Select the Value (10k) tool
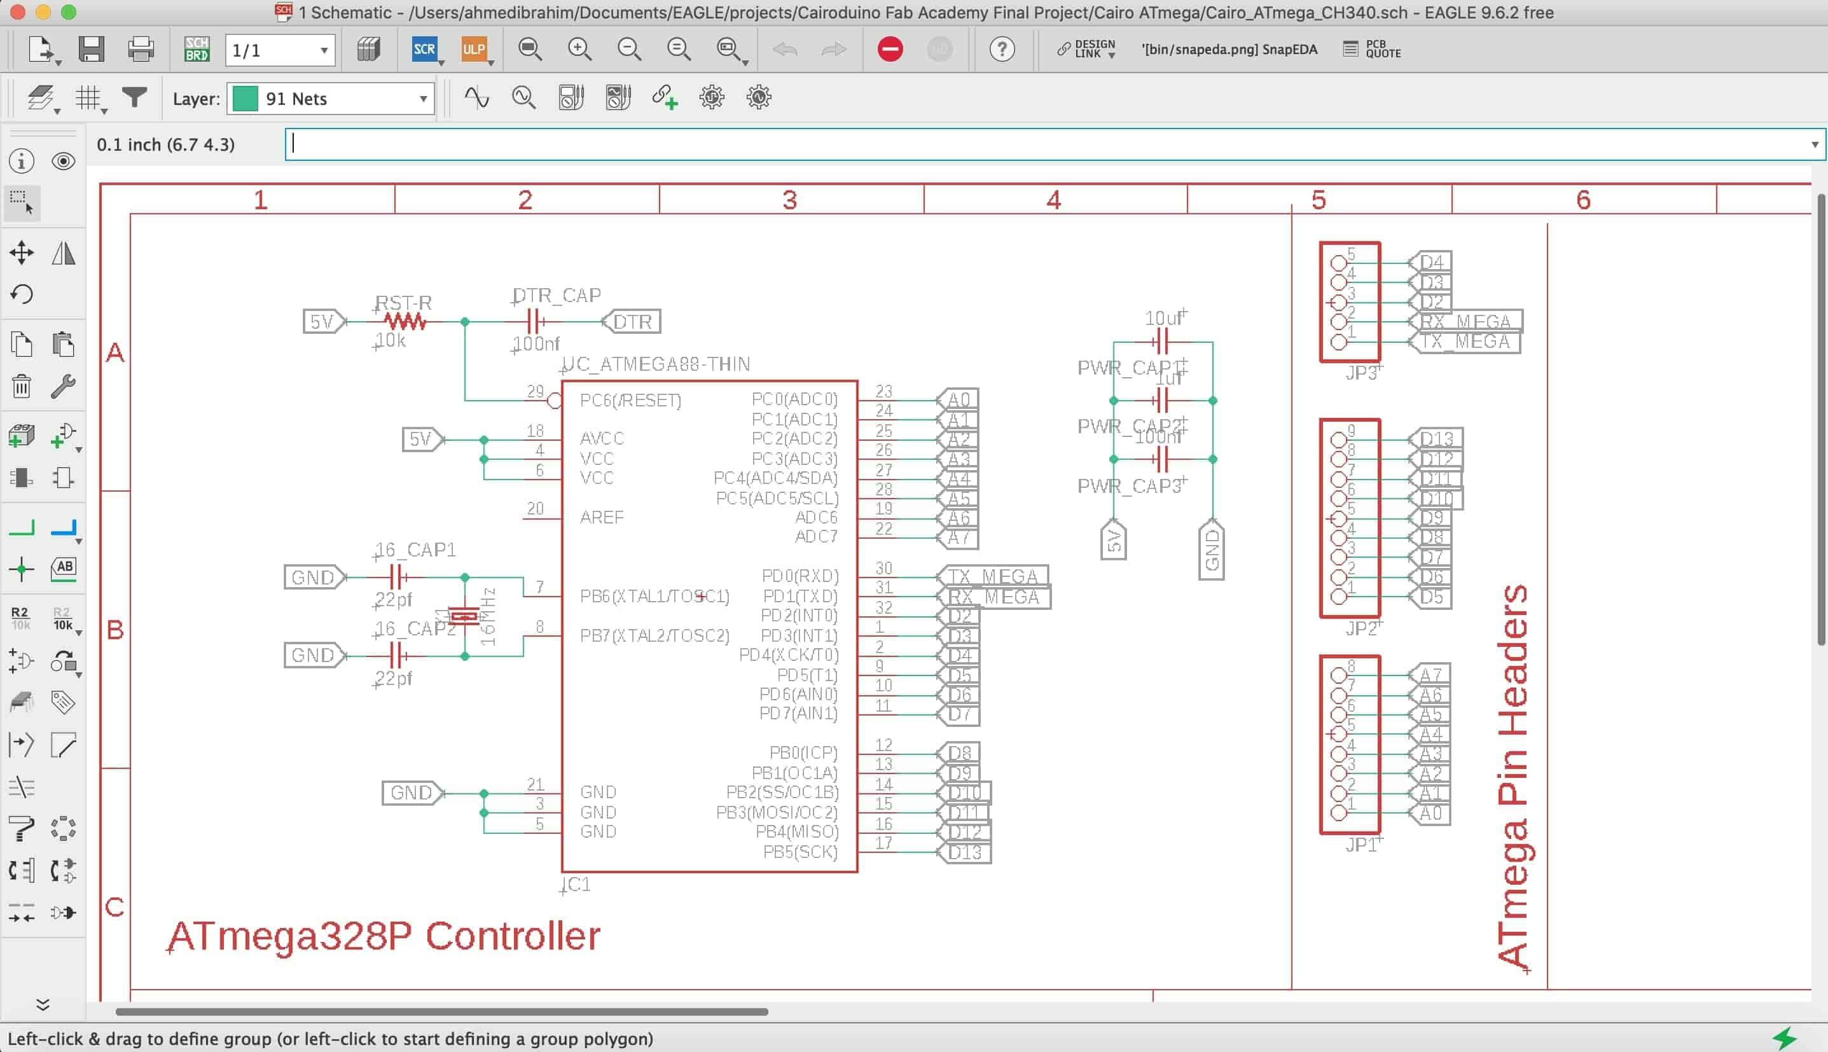The height and width of the screenshot is (1052, 1828). click(x=62, y=618)
